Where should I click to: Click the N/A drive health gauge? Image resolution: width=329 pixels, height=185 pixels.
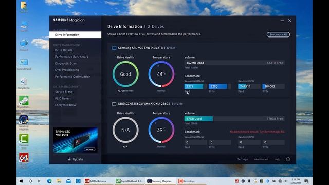pyautogui.click(x=125, y=130)
